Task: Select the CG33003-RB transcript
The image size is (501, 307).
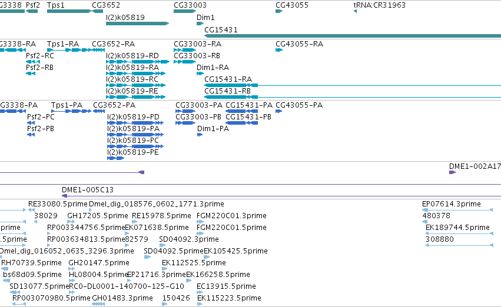Action: tap(185, 62)
